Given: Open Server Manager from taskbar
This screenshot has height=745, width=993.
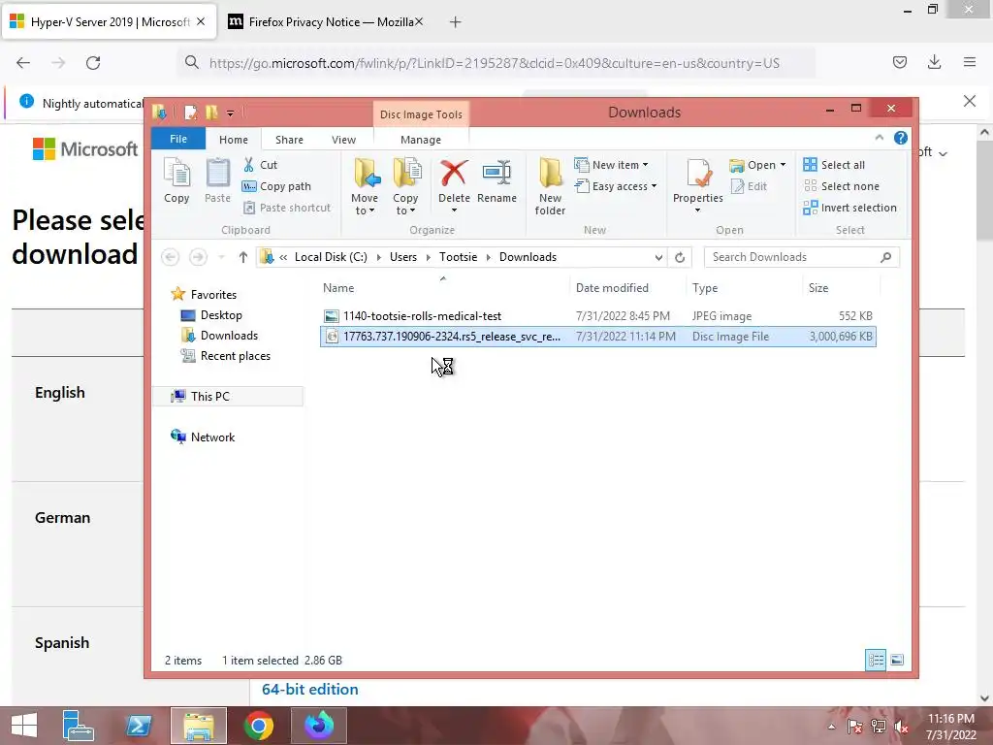Looking at the screenshot, I should point(79,726).
